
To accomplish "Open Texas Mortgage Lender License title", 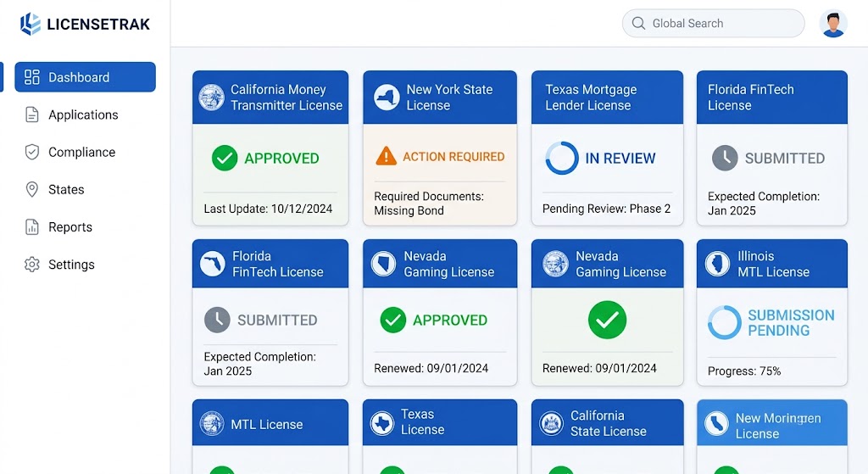I will (591, 98).
